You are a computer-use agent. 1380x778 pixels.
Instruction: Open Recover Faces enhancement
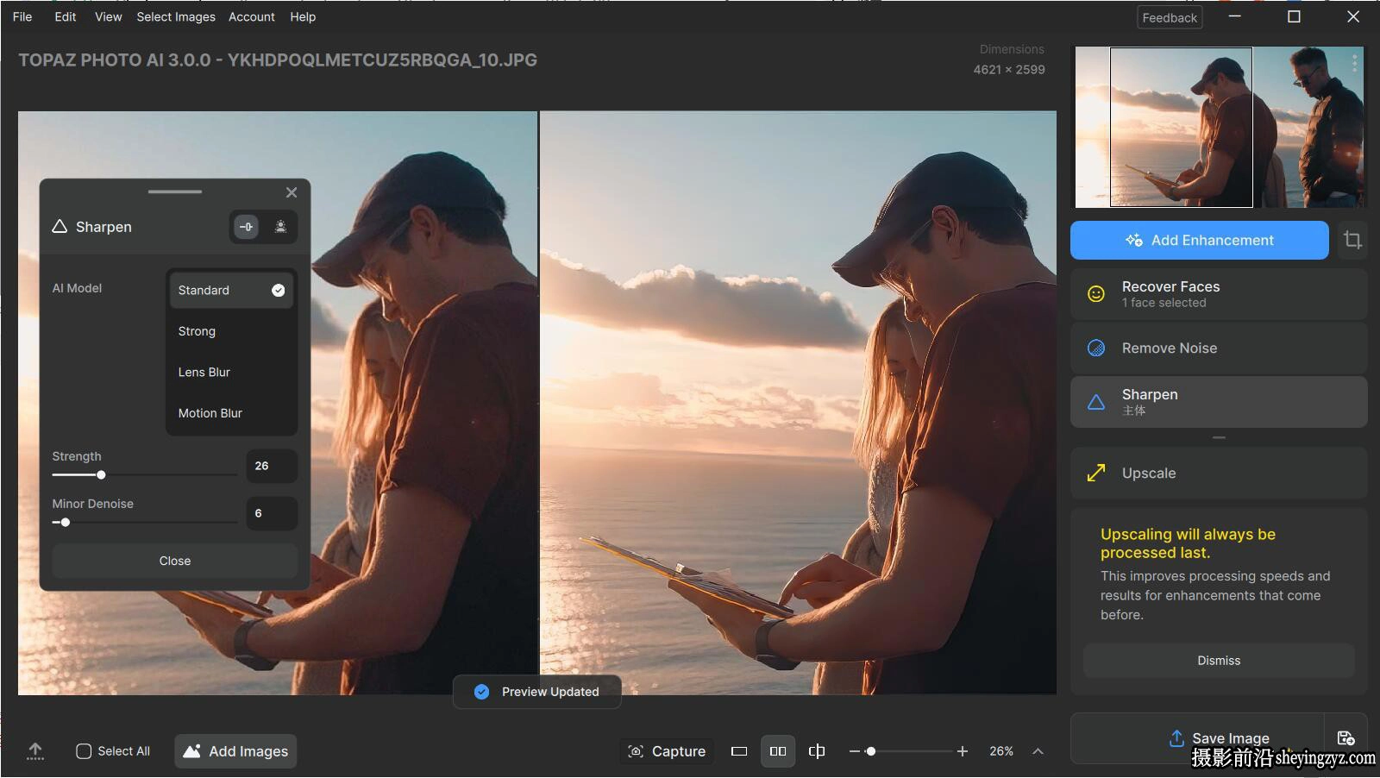[1219, 294]
